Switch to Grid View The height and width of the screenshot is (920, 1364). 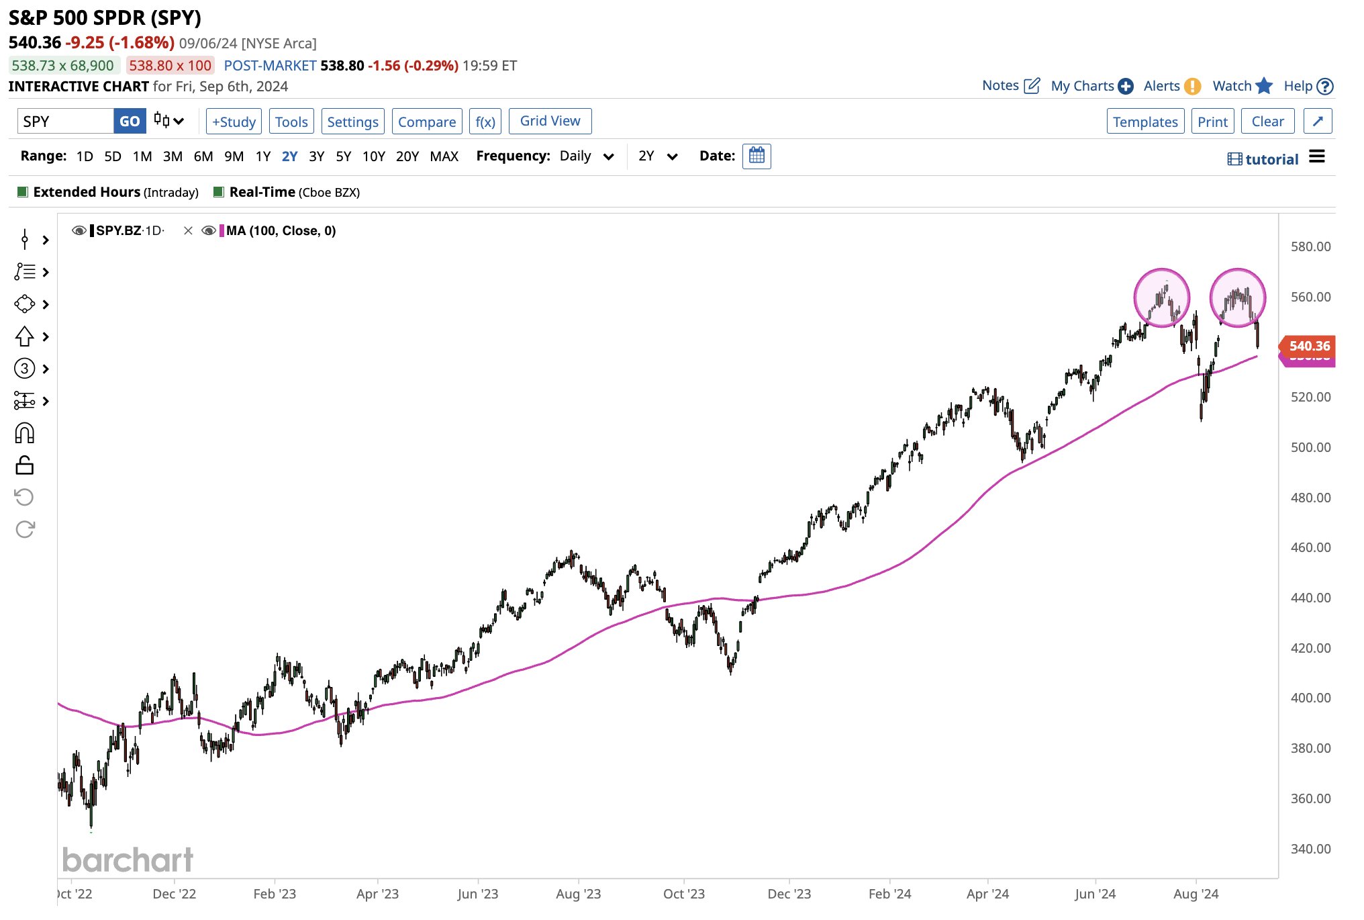pos(550,121)
